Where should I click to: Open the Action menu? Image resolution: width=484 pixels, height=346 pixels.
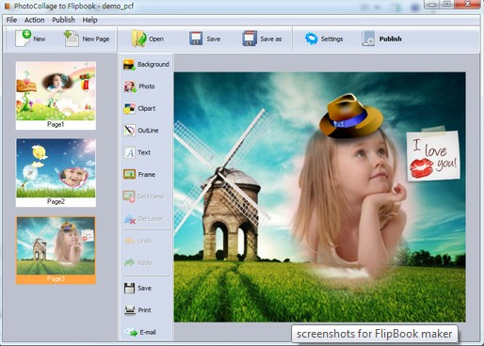click(x=35, y=20)
